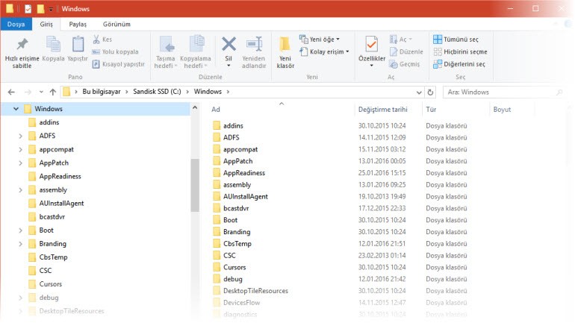Open the Sil delete options arrow
Viewport: 575px width, 323px height.
229,66
